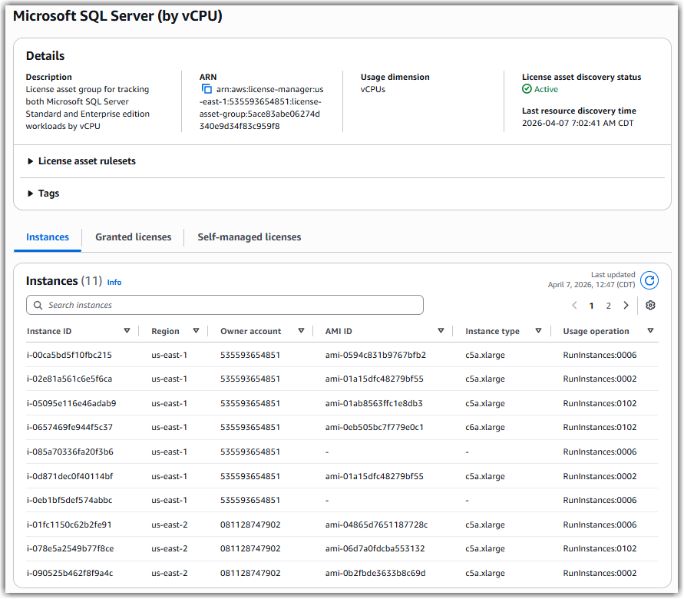
Task: Click the vCPUs usage dimension value
Action: [372, 89]
